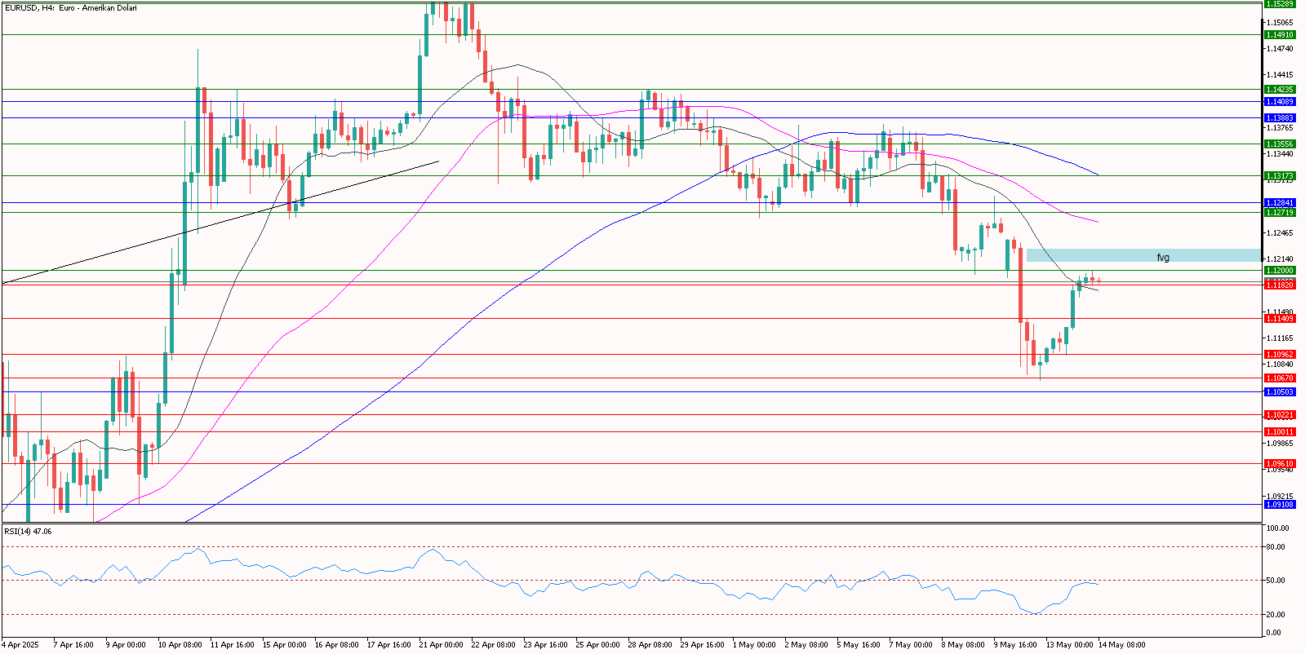Click the 22 Apr 08:00 time axis label
The height and width of the screenshot is (654, 1305).
click(493, 645)
